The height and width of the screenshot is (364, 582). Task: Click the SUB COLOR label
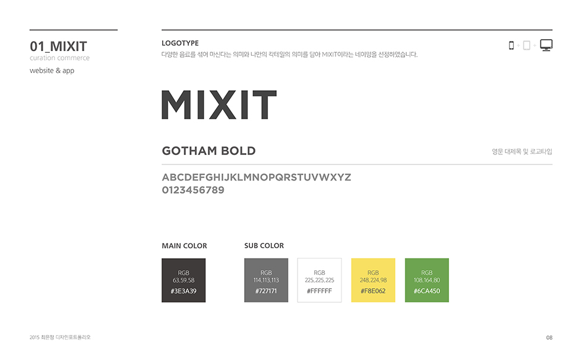point(264,246)
